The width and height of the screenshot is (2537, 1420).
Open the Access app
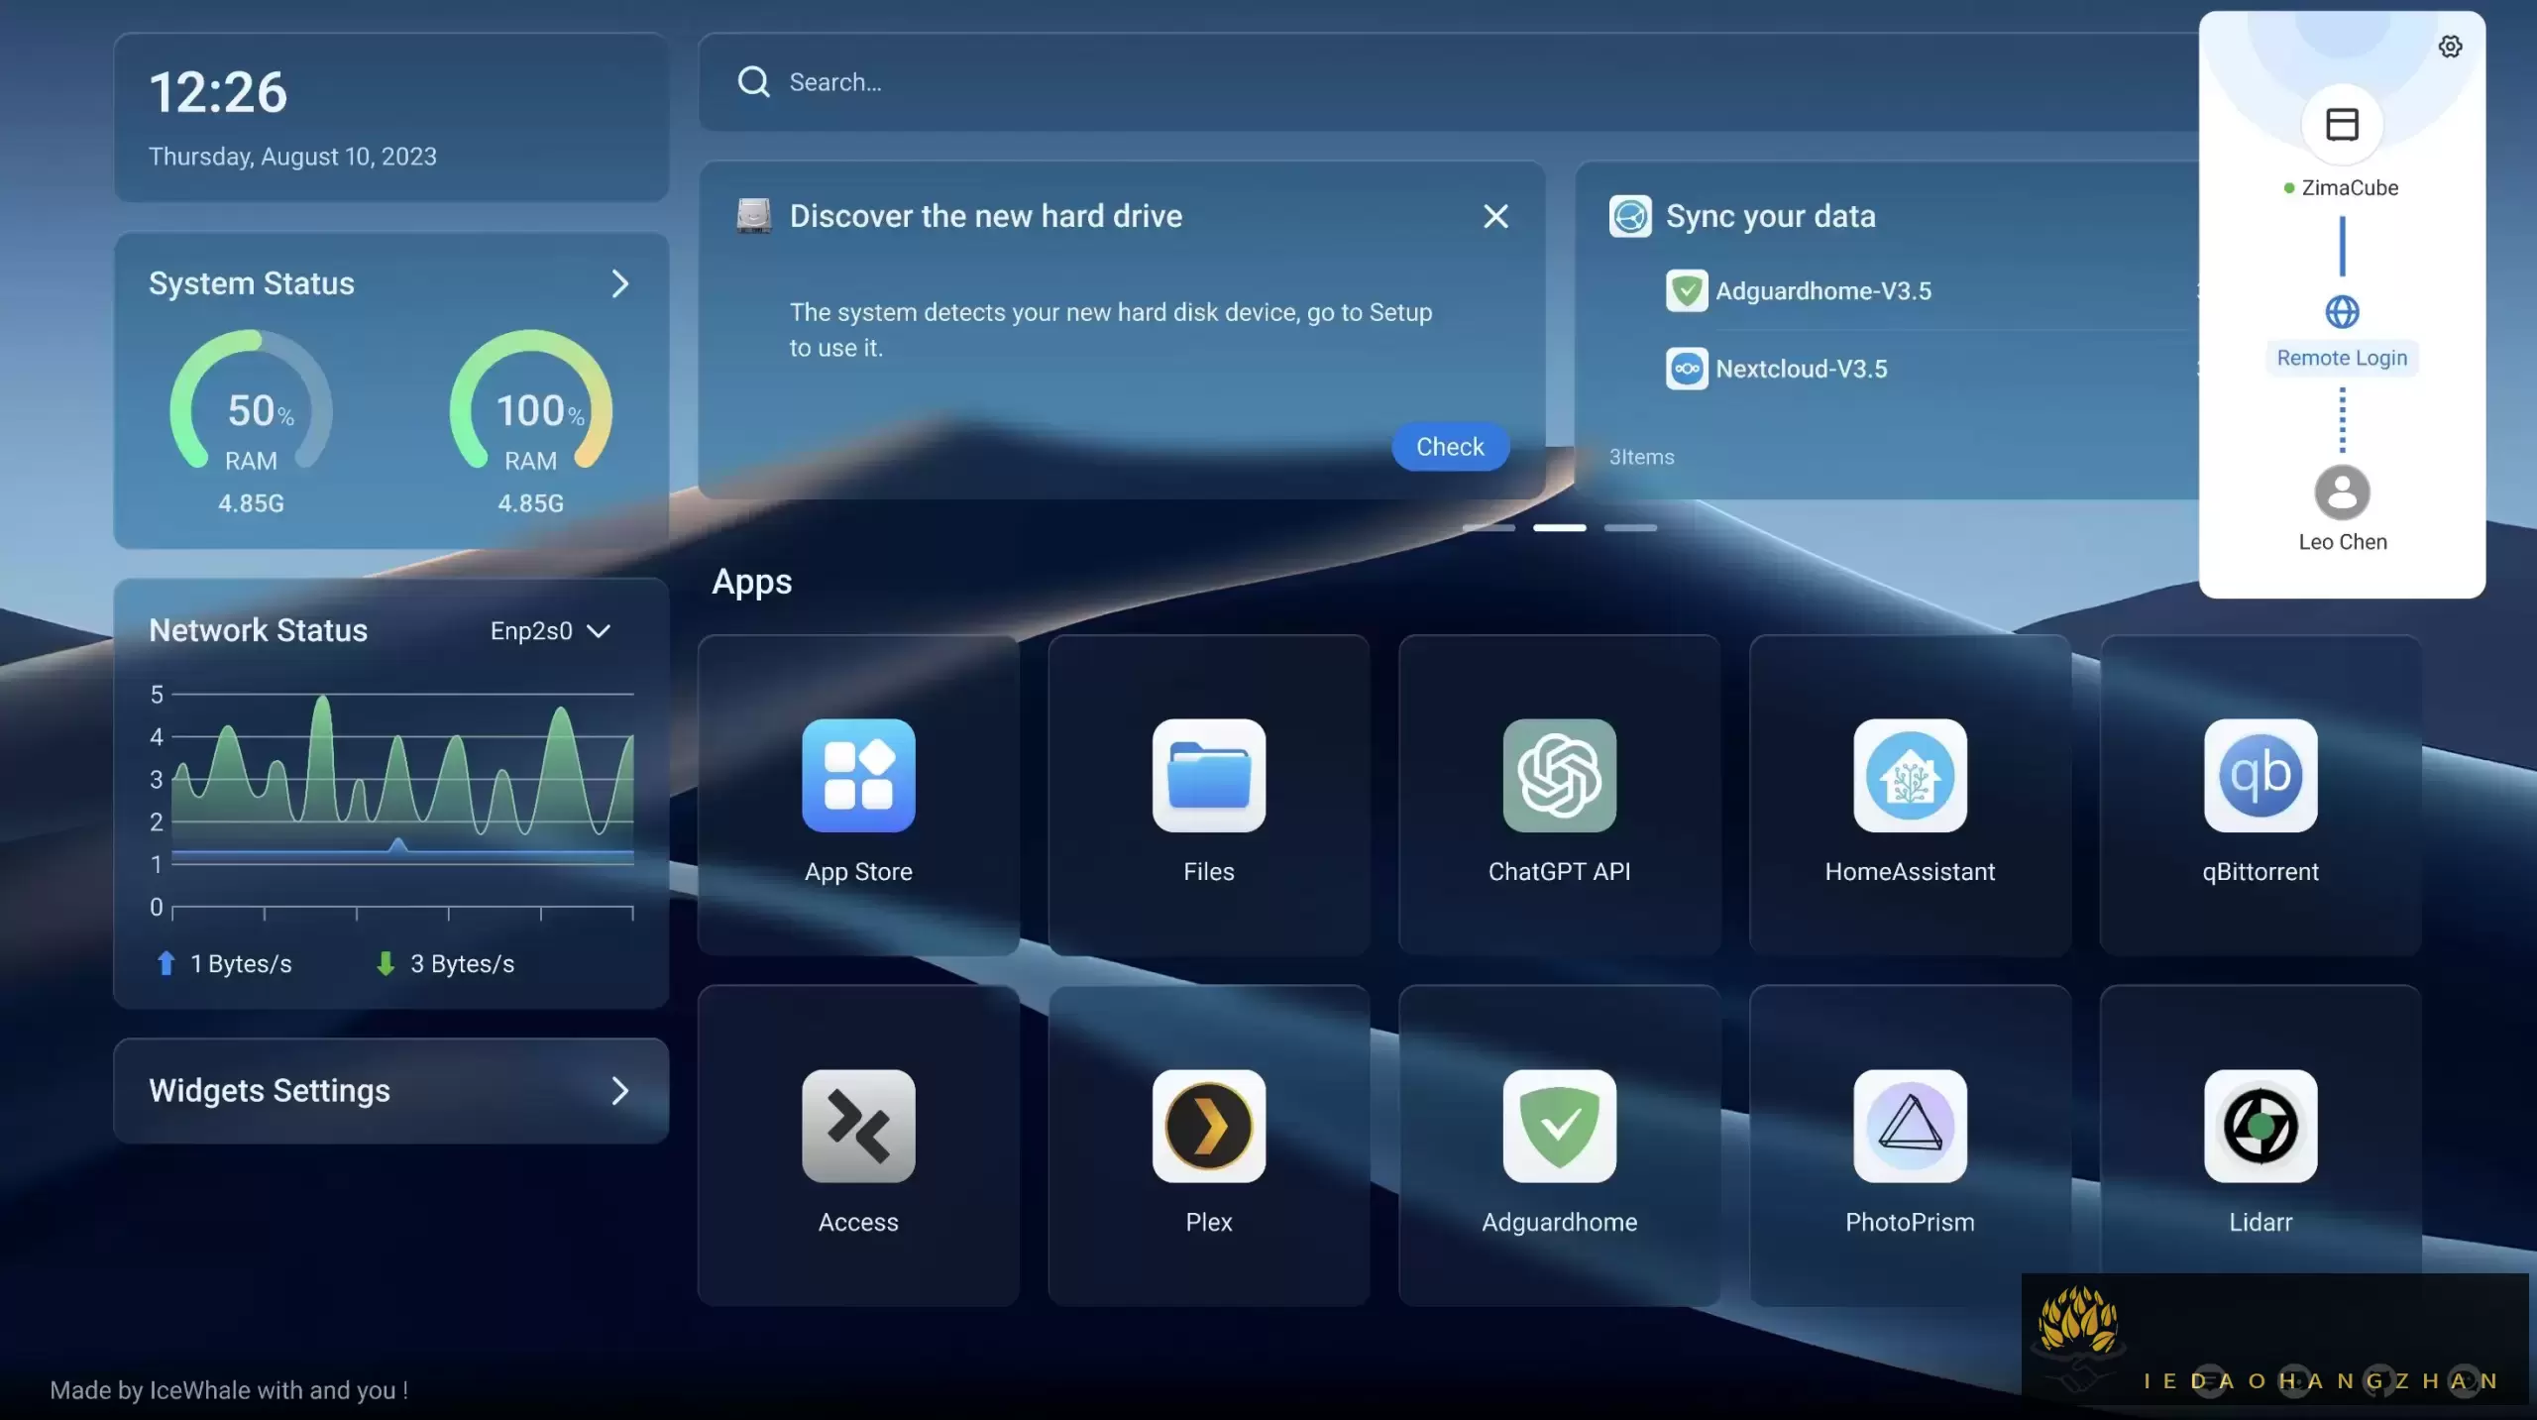[858, 1126]
